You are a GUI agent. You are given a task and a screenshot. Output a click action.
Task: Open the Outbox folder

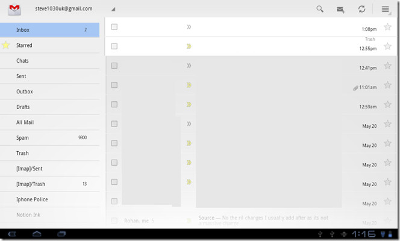(x=50, y=92)
